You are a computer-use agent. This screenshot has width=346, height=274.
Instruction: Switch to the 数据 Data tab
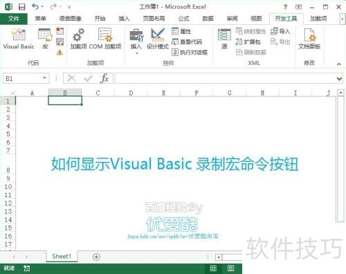pyautogui.click(x=208, y=19)
